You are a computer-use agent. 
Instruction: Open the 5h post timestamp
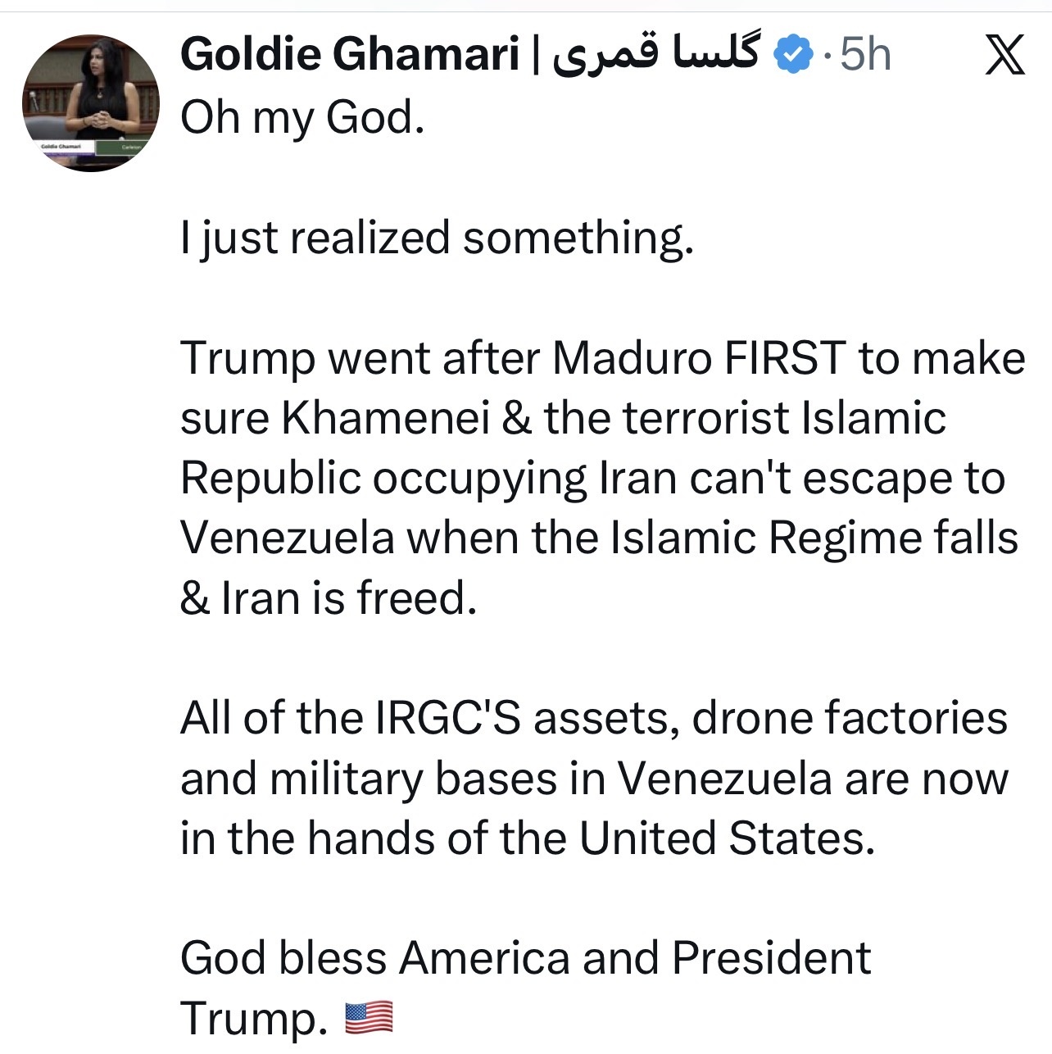(865, 55)
